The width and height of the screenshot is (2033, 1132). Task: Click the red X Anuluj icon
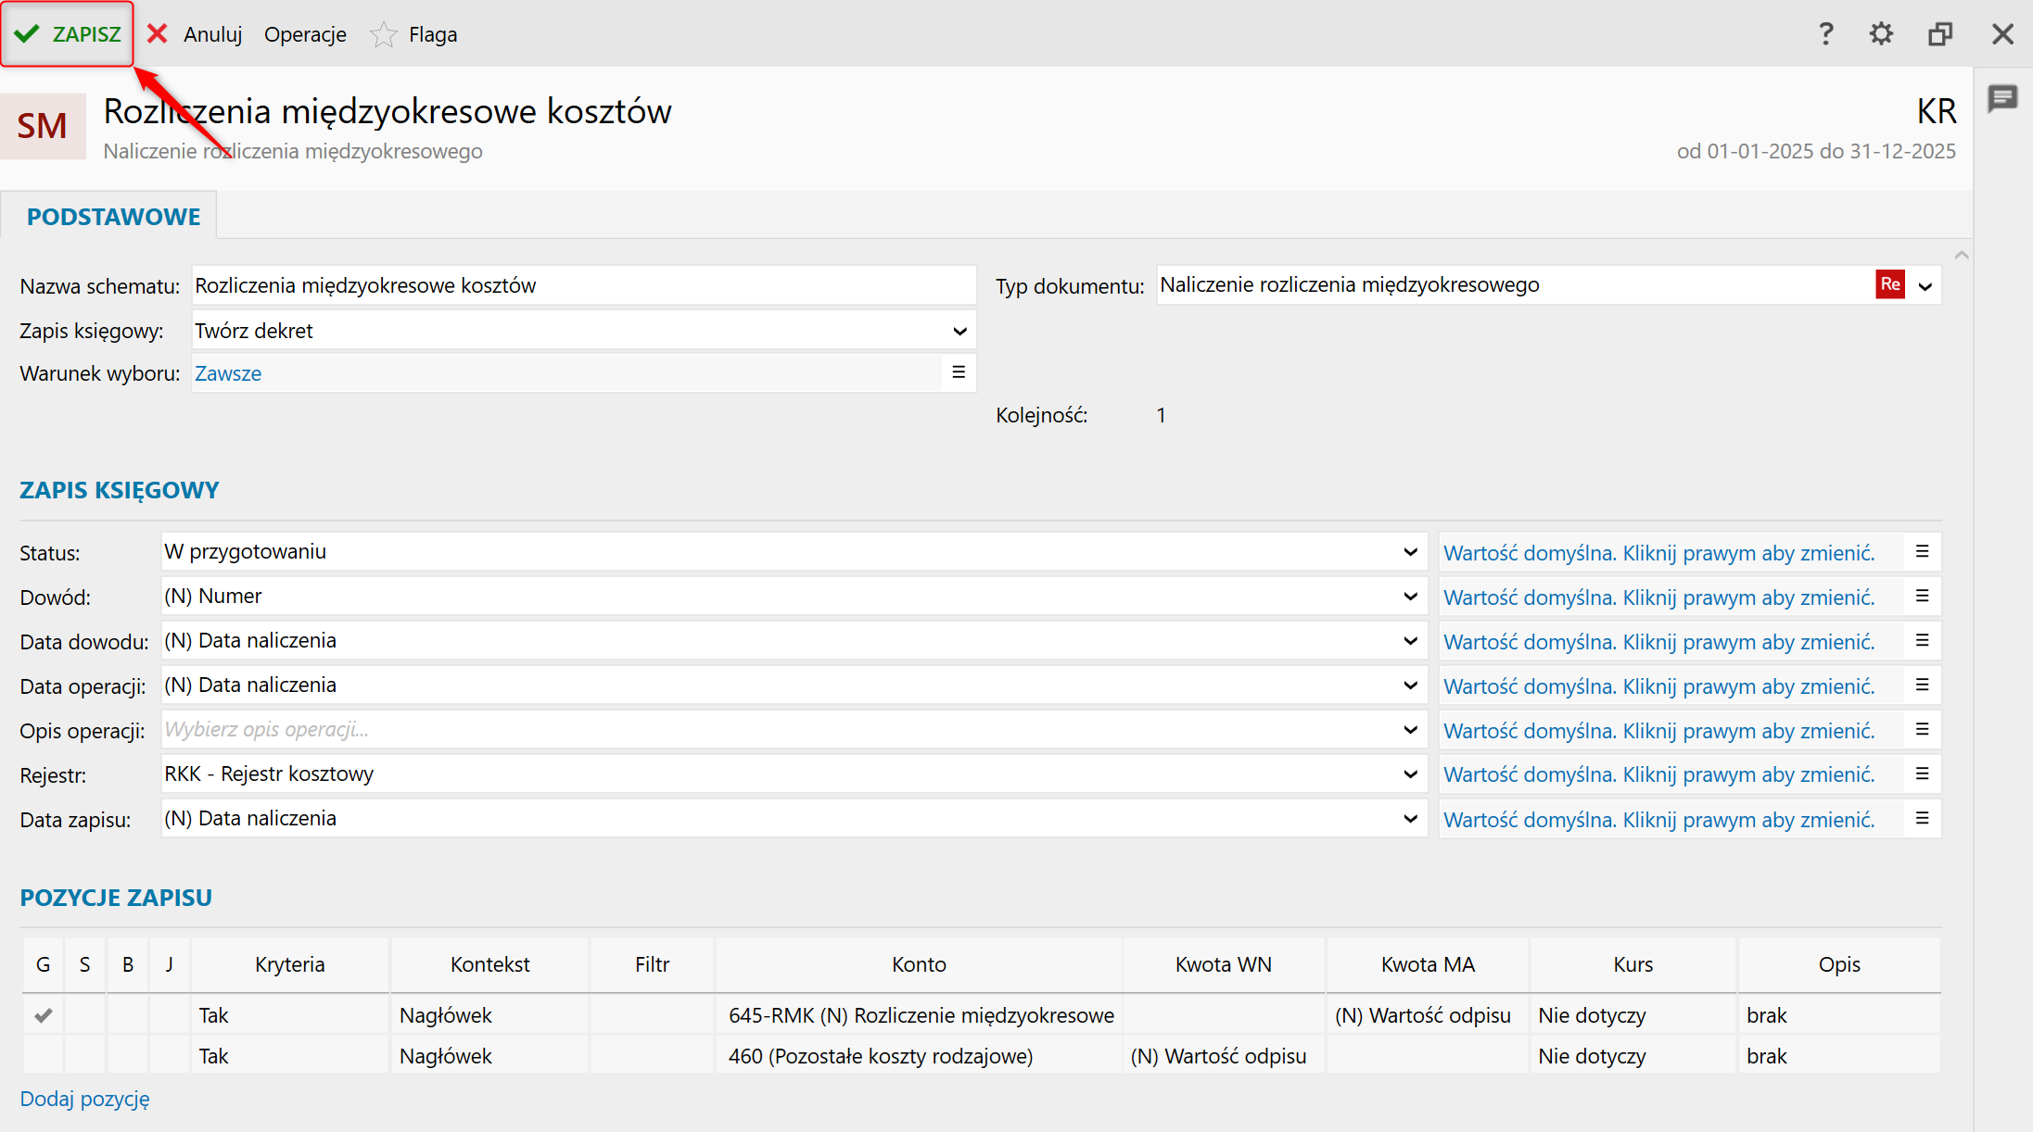[158, 34]
